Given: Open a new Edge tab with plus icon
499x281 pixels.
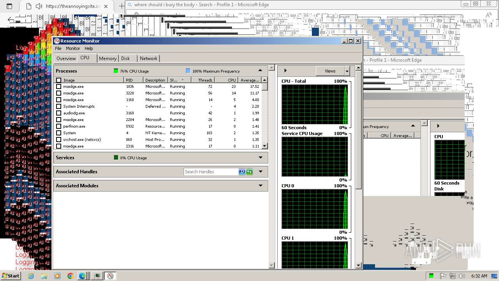Looking at the screenshot, I should click(121, 6).
